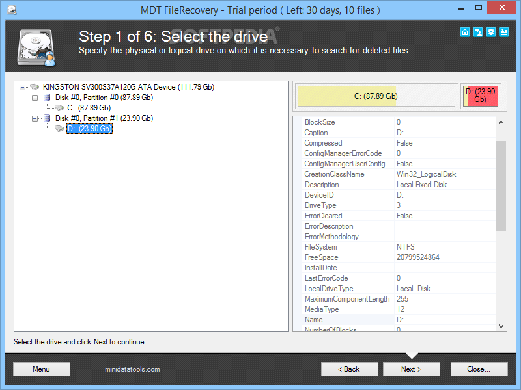Maximize the MDT FileRecovery window
The image size is (521, 390).
(x=479, y=8)
